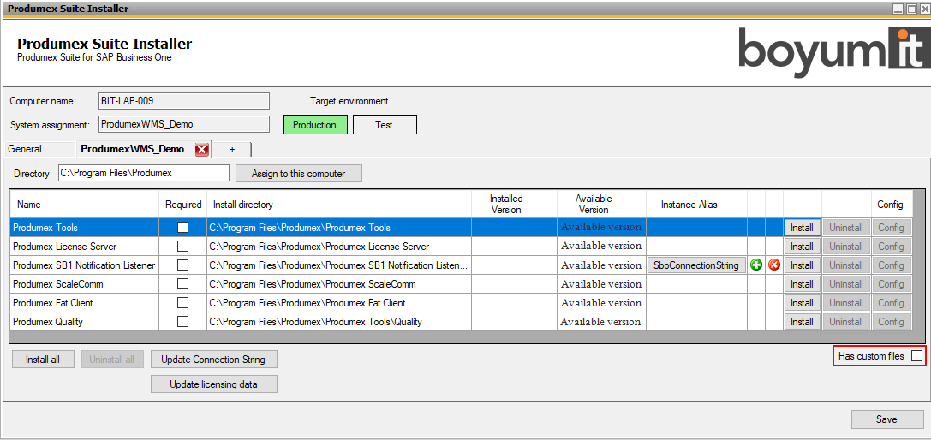Toggle Required checkbox for Produmex Fat Client
This screenshot has height=440, width=931.
(x=182, y=303)
